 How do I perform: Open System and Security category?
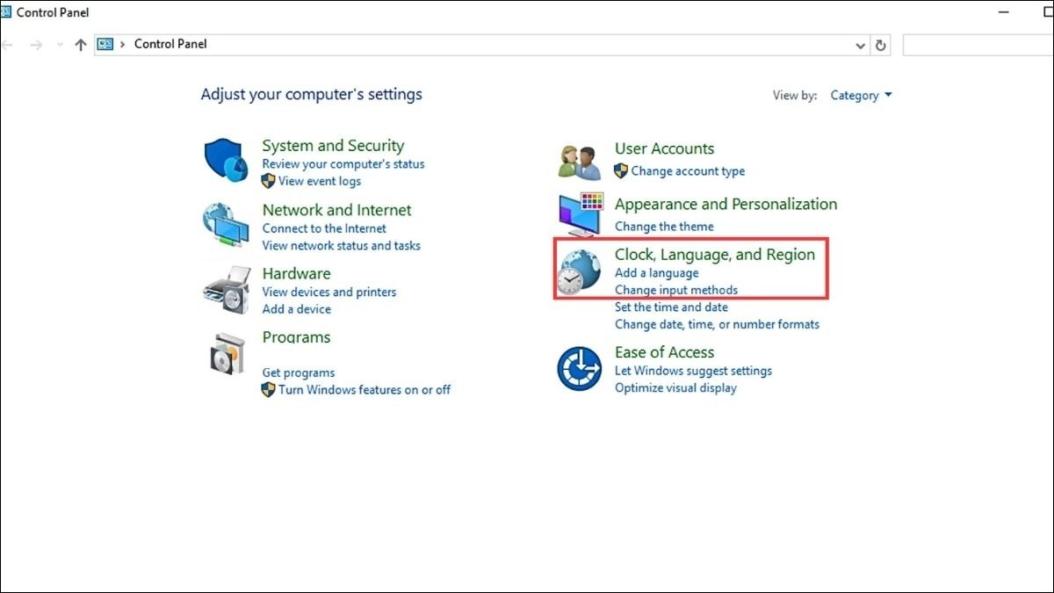pyautogui.click(x=333, y=146)
